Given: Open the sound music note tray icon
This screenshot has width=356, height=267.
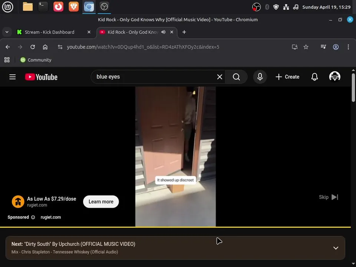Looking at the screenshot, I should [x=296, y=7].
